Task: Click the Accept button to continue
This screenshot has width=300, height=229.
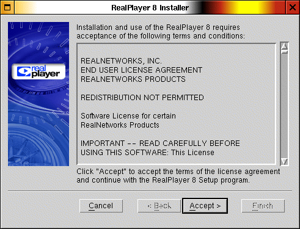Action: point(205,206)
